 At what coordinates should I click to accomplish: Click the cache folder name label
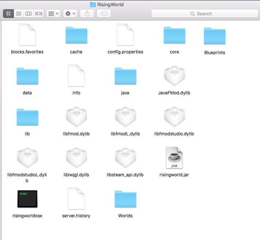coord(76,52)
